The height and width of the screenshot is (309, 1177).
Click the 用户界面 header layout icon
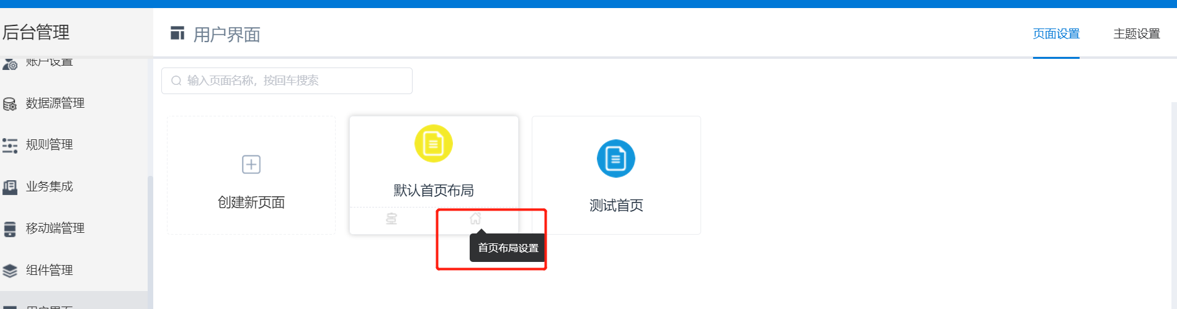coord(177,33)
